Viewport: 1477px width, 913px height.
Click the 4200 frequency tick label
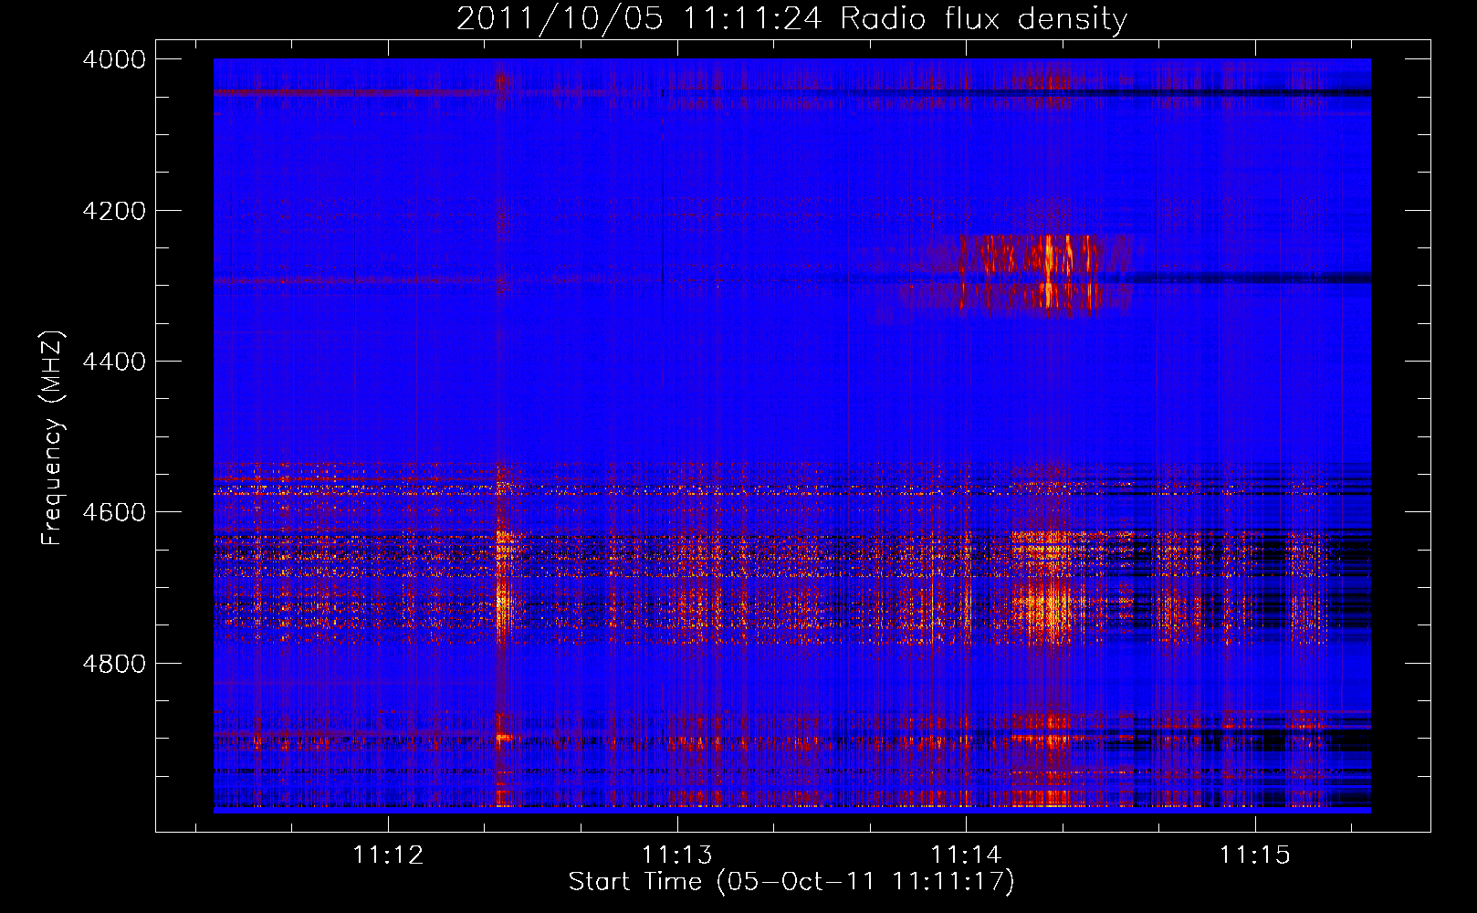tap(114, 211)
